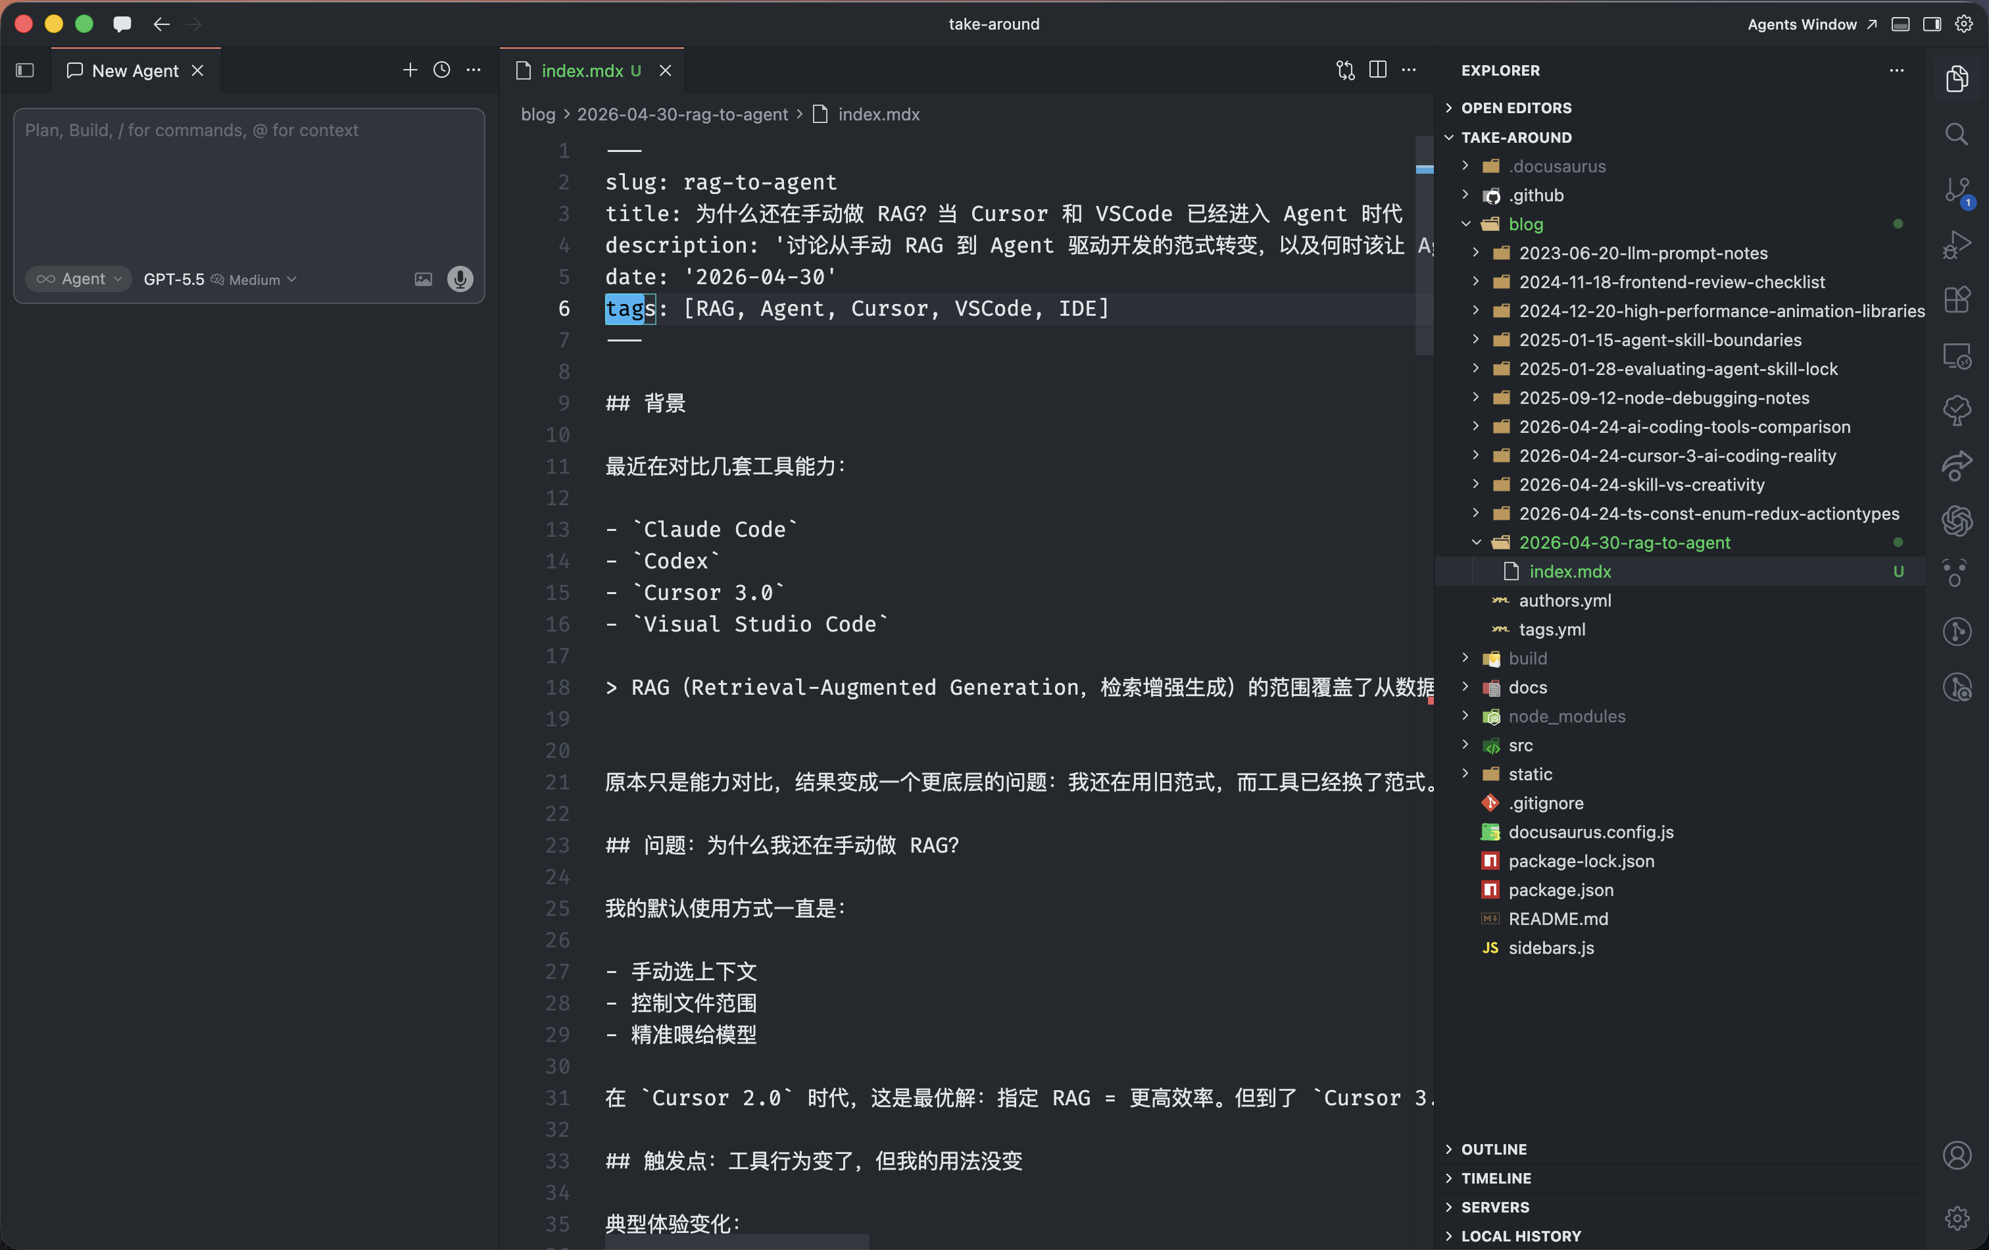
Task: Close the index.mdx editor tab
Action: click(x=665, y=70)
